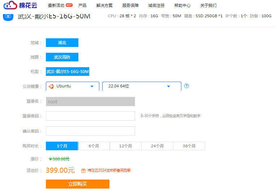The width and height of the screenshot is (276, 194).
Task: Click the 棉花云 cloud logo
Action: pos(20,5)
